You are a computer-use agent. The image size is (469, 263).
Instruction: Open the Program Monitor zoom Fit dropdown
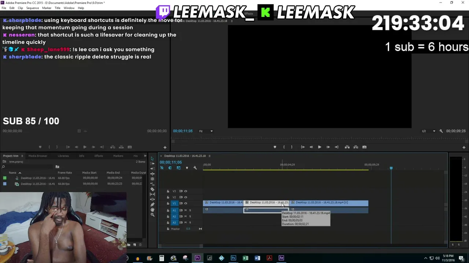[206, 131]
